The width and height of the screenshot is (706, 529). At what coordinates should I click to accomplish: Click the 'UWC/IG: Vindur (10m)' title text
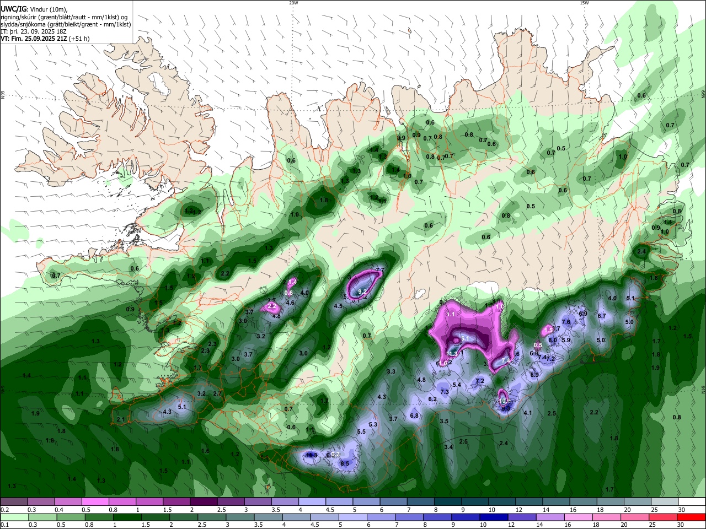34,9
